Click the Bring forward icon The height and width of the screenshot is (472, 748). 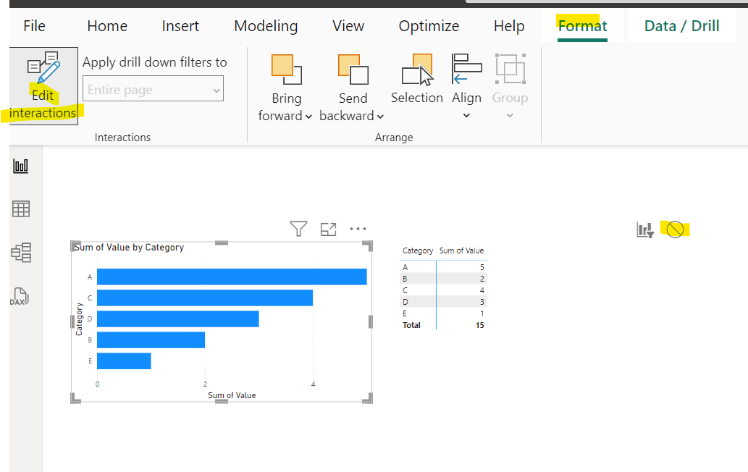click(286, 69)
